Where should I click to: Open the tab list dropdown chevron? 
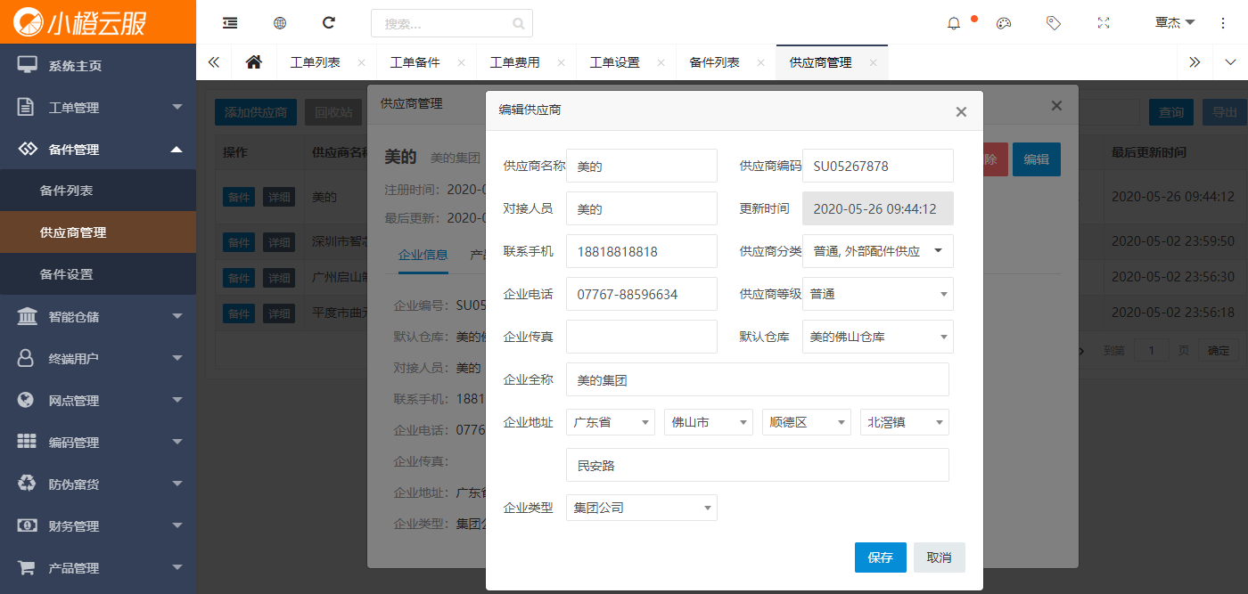pyautogui.click(x=1230, y=62)
